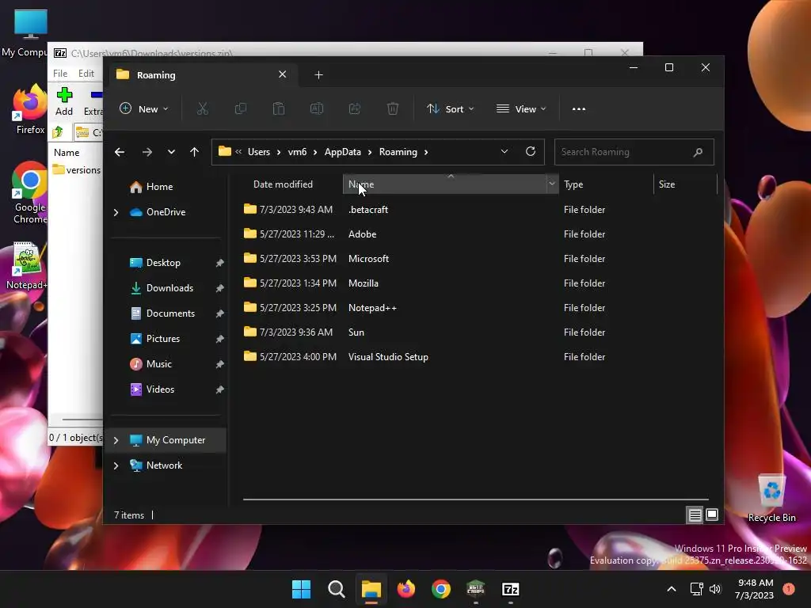Open the Sort dropdown
The height and width of the screenshot is (608, 811).
(x=450, y=109)
